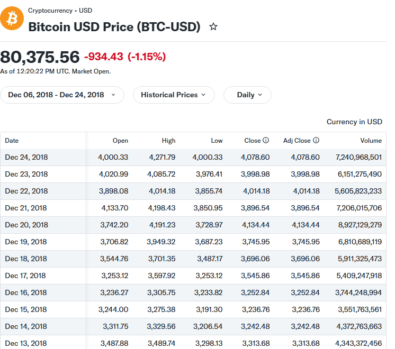
Task: Click the Adj Close column header label
Action: click(297, 141)
